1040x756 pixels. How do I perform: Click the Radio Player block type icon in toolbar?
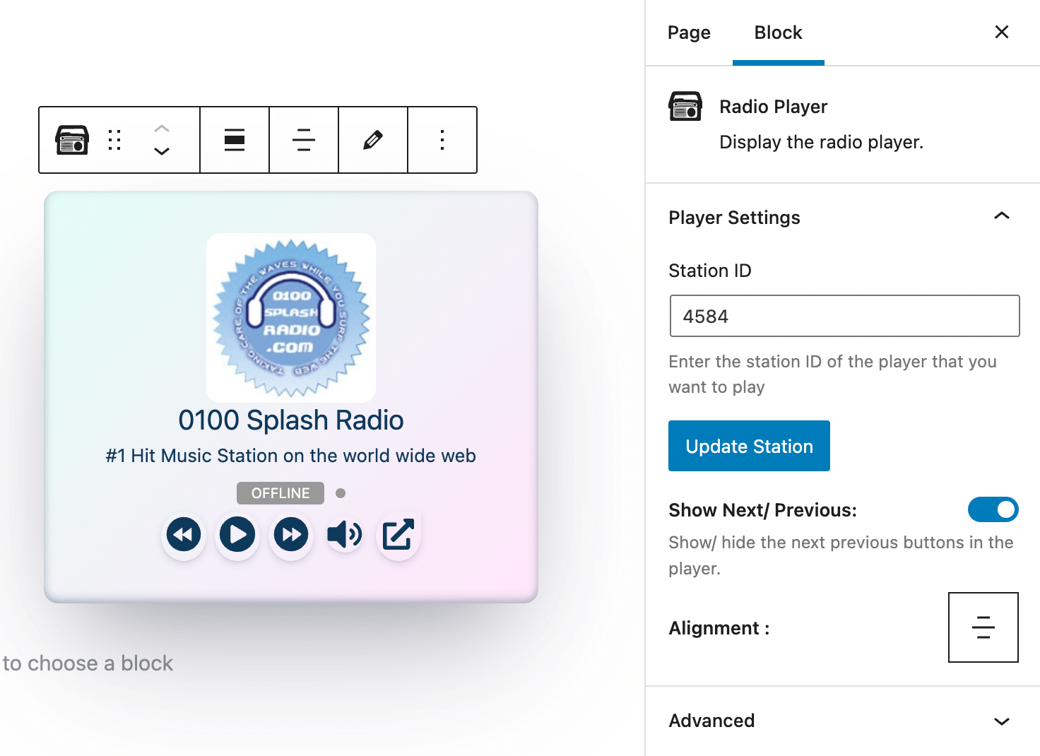(72, 140)
